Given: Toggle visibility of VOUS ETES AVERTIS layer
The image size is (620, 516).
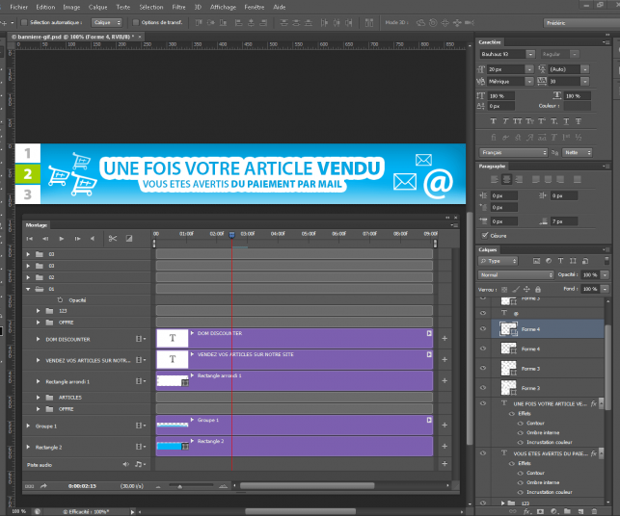Looking at the screenshot, I should (483, 453).
